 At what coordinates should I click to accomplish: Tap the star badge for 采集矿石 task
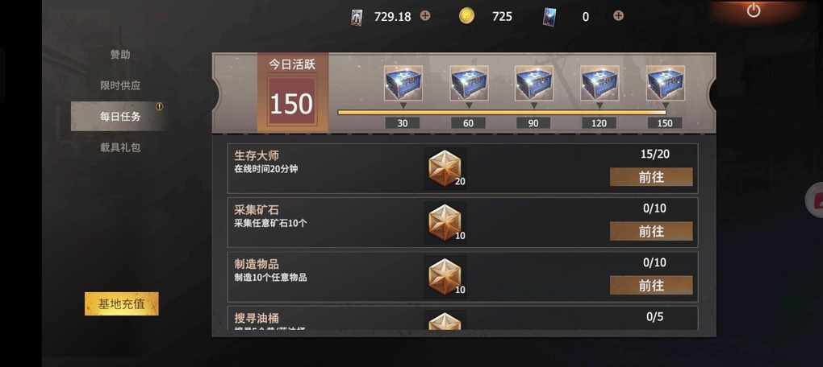pyautogui.click(x=445, y=222)
